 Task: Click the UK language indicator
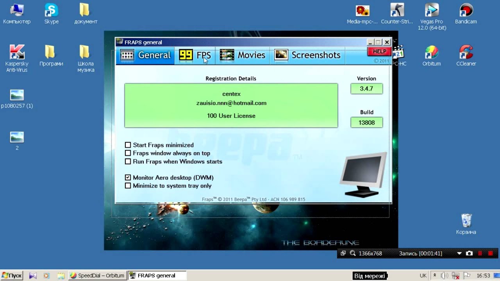tap(423, 276)
